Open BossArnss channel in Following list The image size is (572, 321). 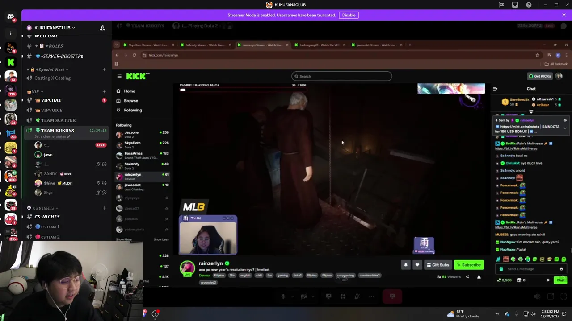(142, 155)
